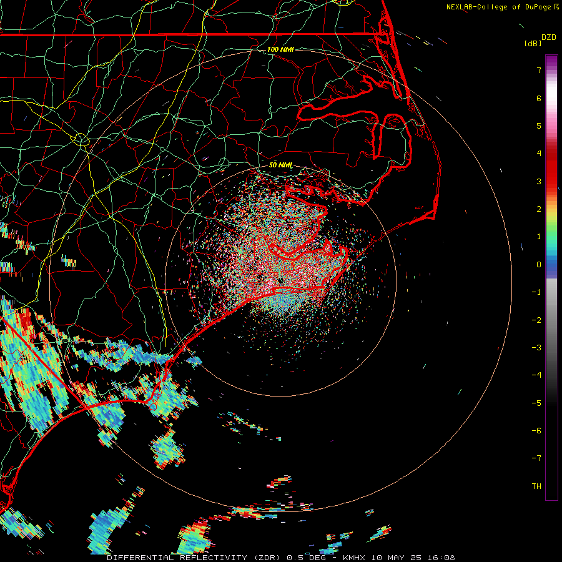The width and height of the screenshot is (562, 562).
Task: Click the 100 NMI range ring label
Action: (x=280, y=49)
